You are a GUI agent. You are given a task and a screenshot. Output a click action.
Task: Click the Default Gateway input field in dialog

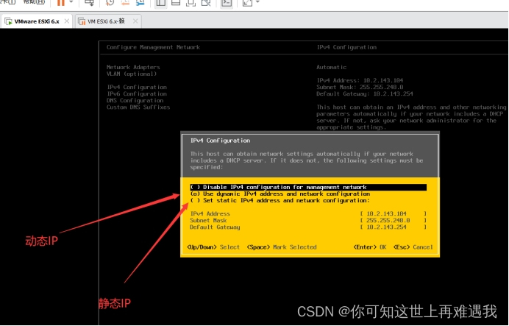[x=393, y=227]
